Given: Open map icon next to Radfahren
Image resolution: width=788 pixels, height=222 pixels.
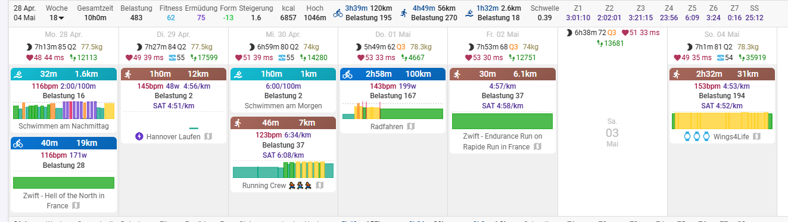Looking at the screenshot, I should pyautogui.click(x=410, y=126).
